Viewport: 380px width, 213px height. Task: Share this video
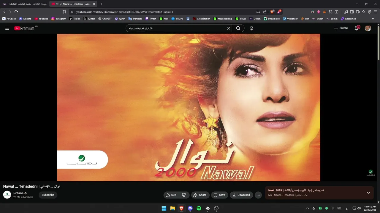pos(200,195)
